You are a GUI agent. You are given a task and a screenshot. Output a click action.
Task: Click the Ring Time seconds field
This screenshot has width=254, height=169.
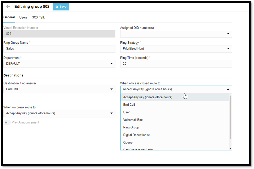pyautogui.click(x=176, y=64)
